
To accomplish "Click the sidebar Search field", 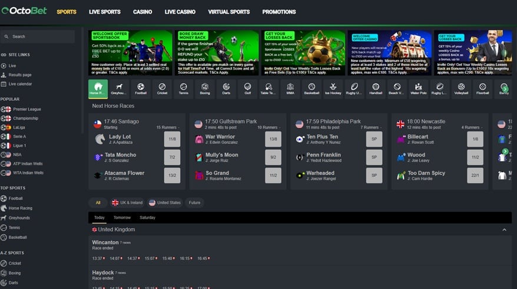I will [x=38, y=37].
